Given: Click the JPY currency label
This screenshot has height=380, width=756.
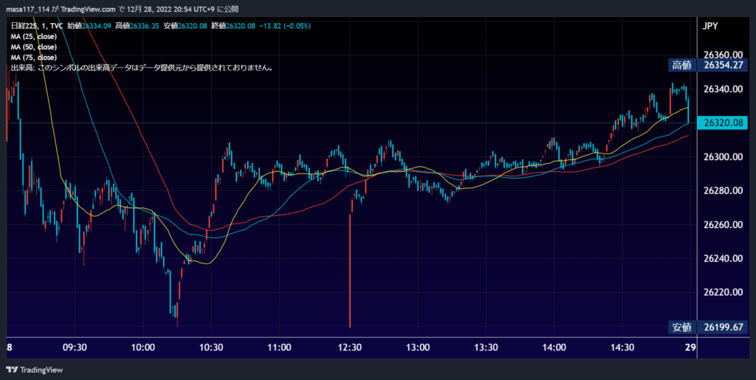Looking at the screenshot, I should 710,27.
